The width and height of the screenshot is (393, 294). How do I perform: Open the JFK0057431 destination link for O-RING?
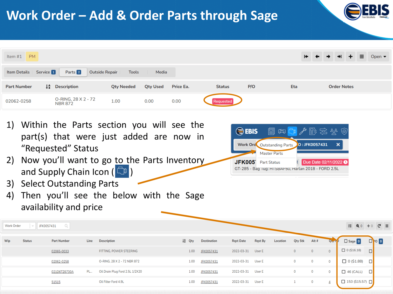tap(209, 261)
